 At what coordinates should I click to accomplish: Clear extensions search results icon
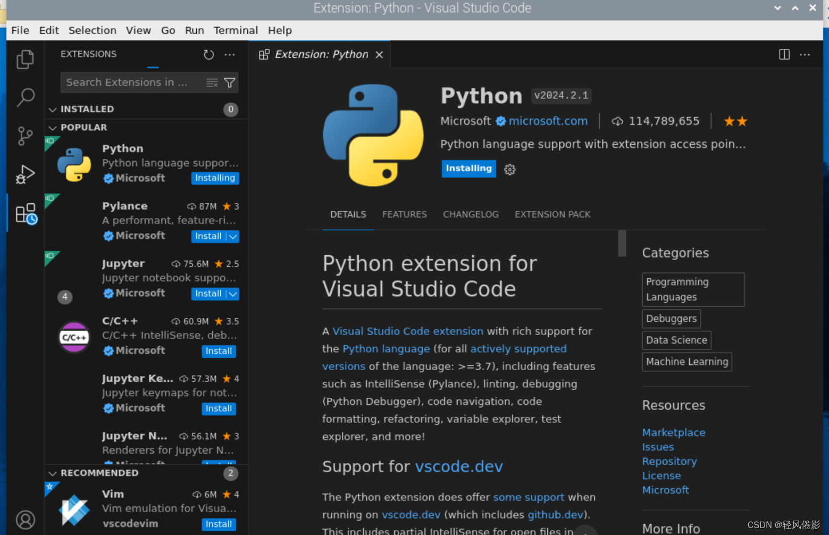212,82
